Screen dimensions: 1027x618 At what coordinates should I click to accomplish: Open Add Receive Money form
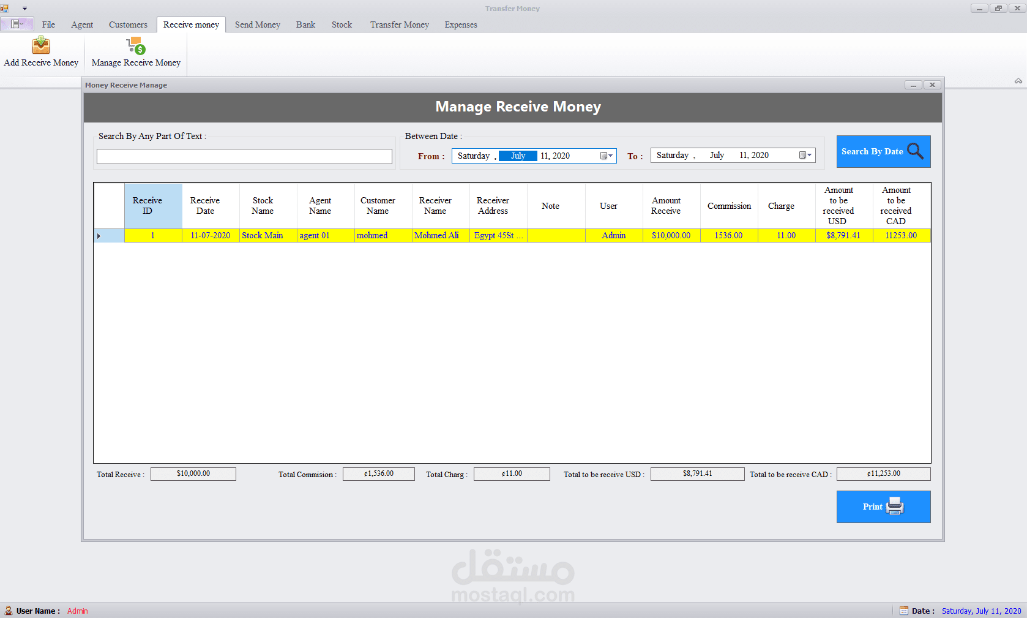41,52
